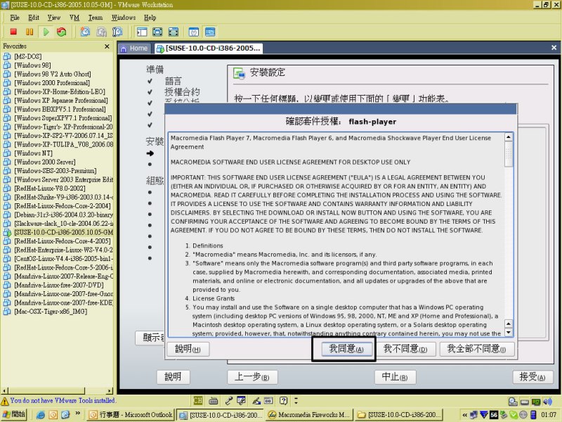Toggle the sidebar display toolbar icon

[x=142, y=32]
